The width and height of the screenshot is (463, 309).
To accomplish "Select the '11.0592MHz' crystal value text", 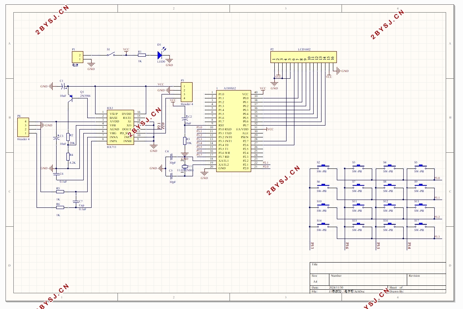I will pyautogui.click(x=186, y=170).
